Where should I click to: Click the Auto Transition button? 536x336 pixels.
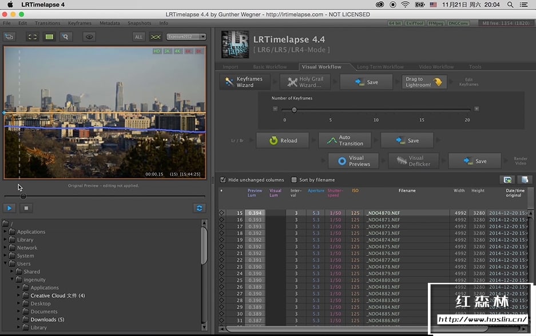[344, 141]
